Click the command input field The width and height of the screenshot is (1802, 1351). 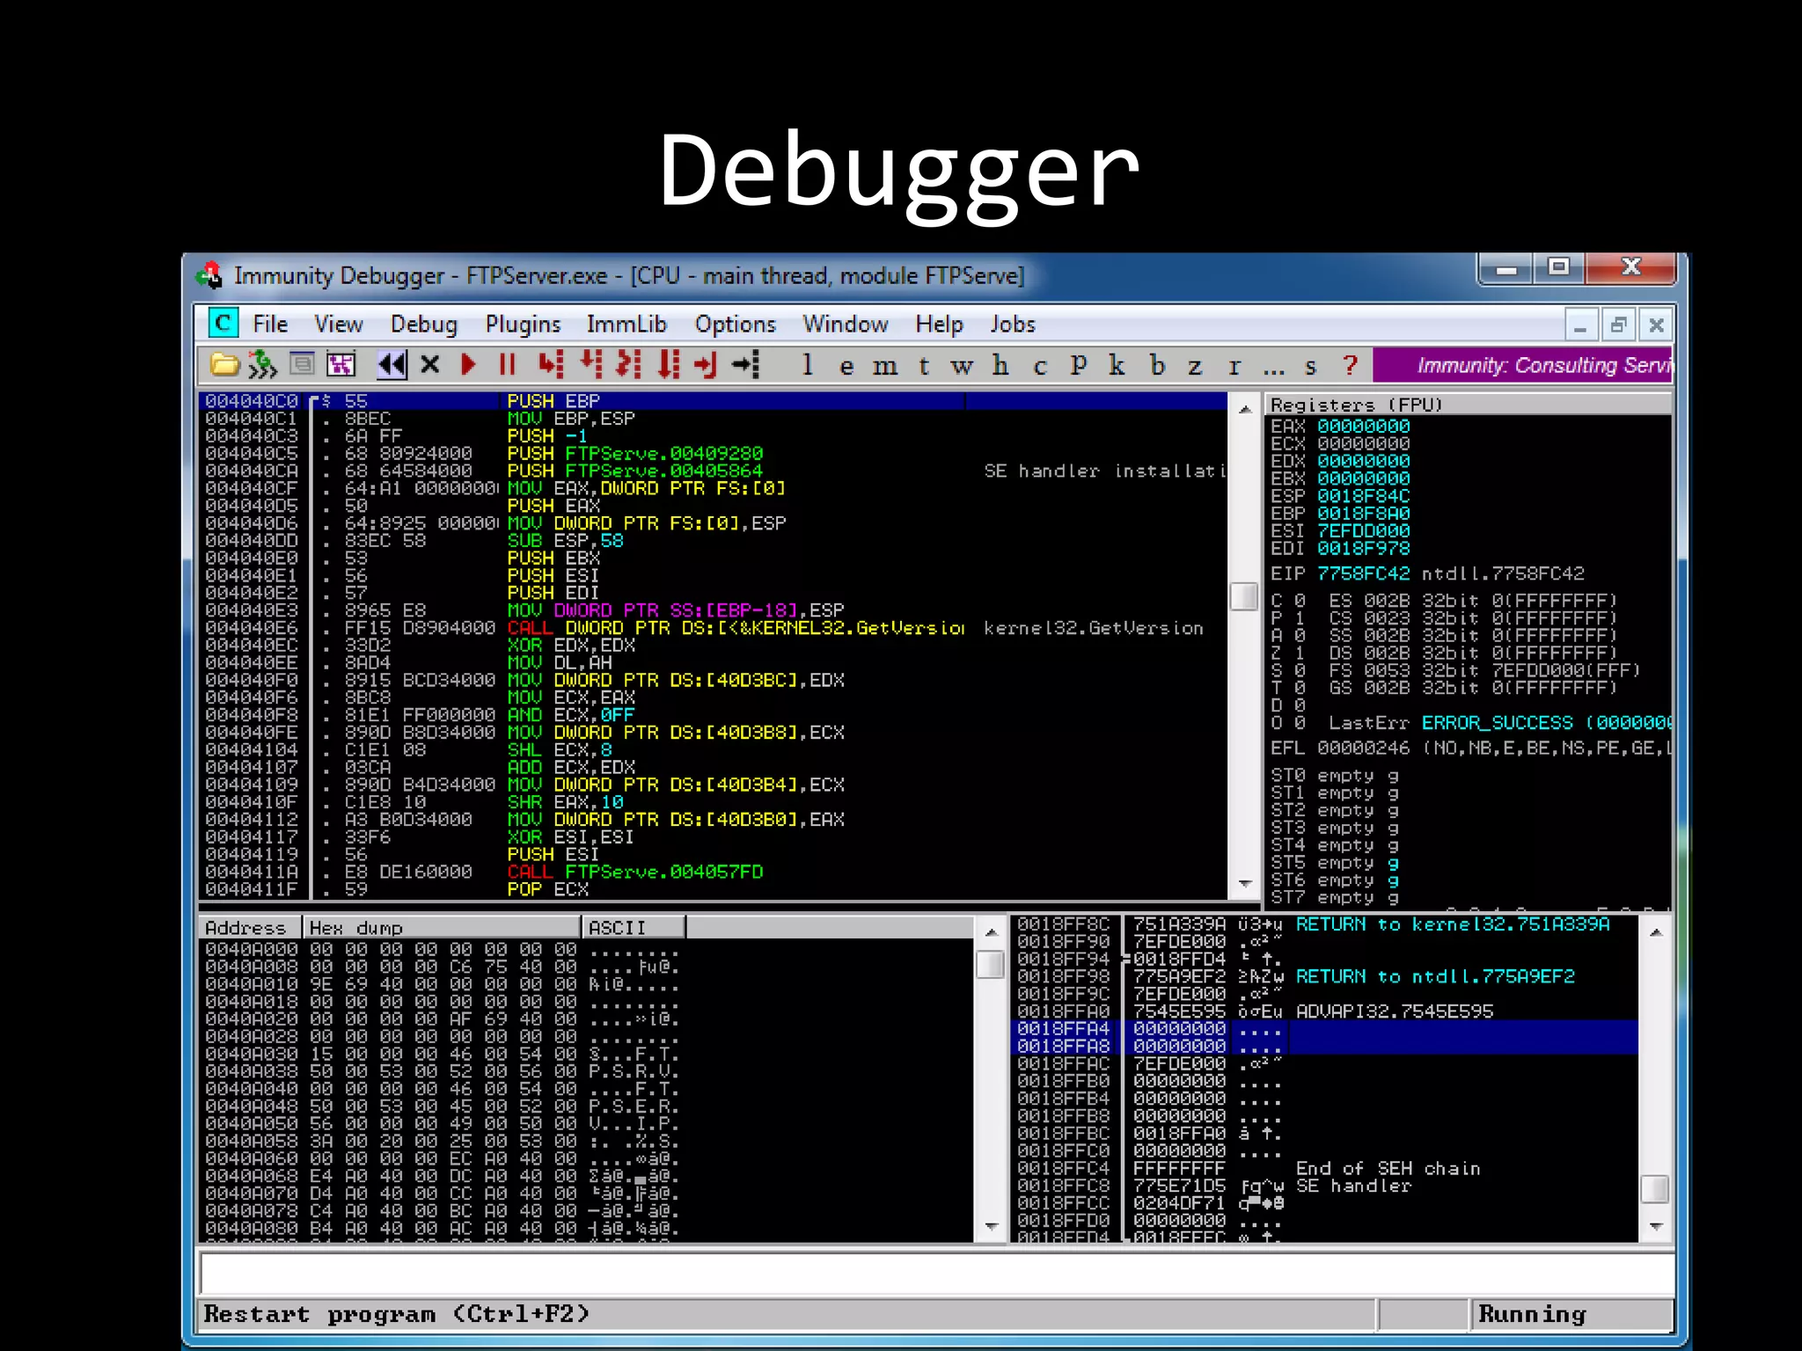pos(937,1273)
